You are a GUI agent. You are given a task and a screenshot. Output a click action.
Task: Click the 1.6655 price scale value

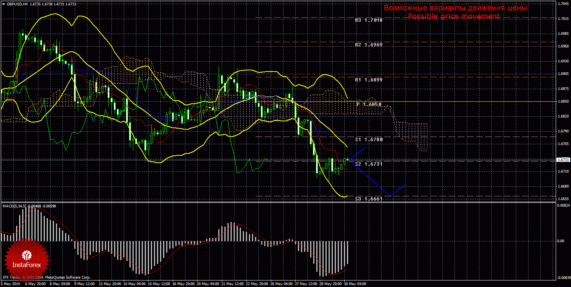pos(563,199)
